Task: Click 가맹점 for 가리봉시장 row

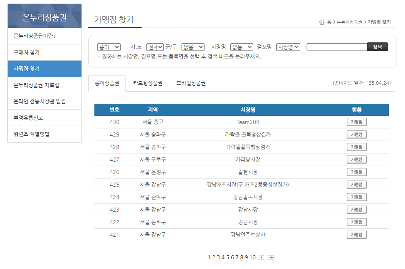Action: 357,159
